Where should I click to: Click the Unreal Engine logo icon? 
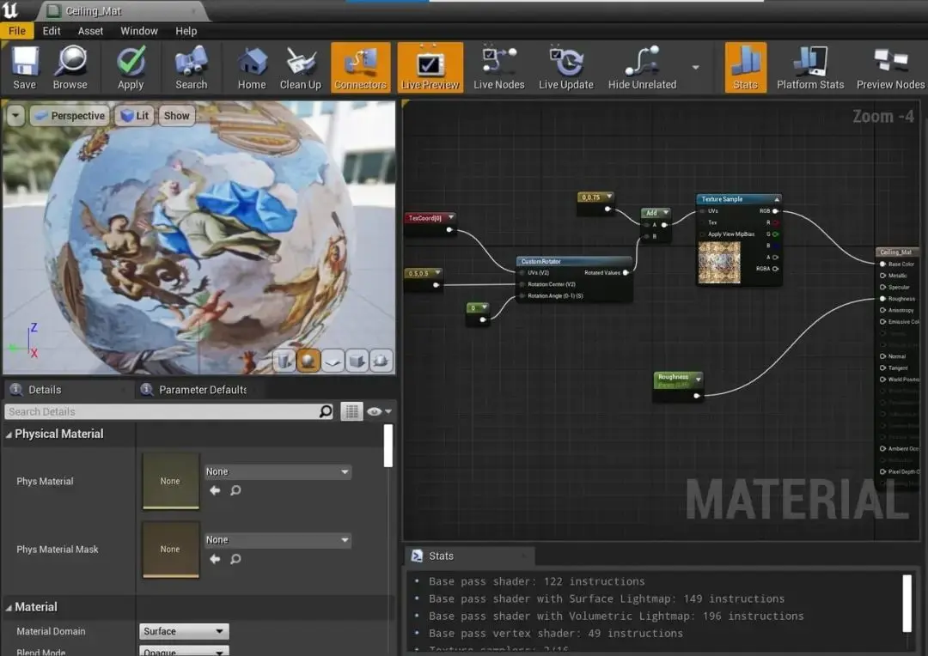point(10,10)
